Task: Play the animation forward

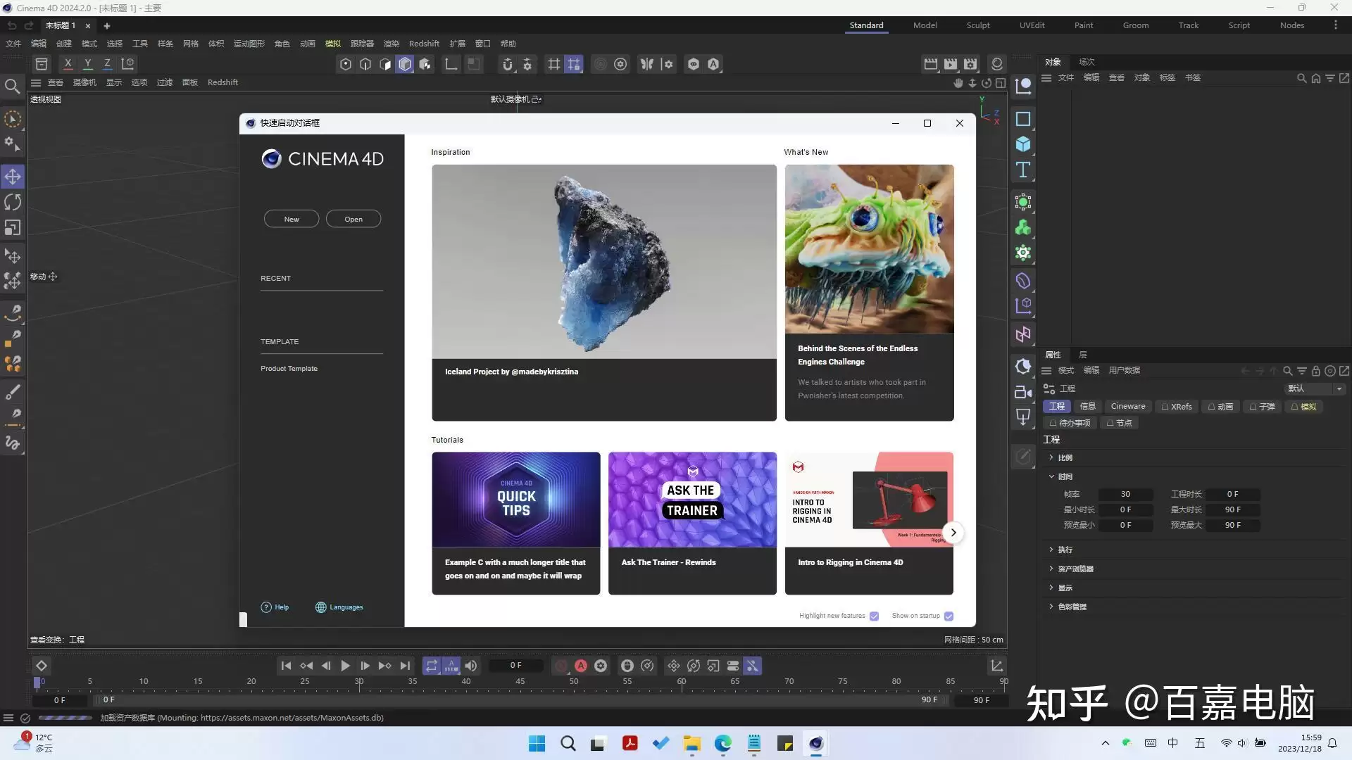Action: click(x=345, y=666)
